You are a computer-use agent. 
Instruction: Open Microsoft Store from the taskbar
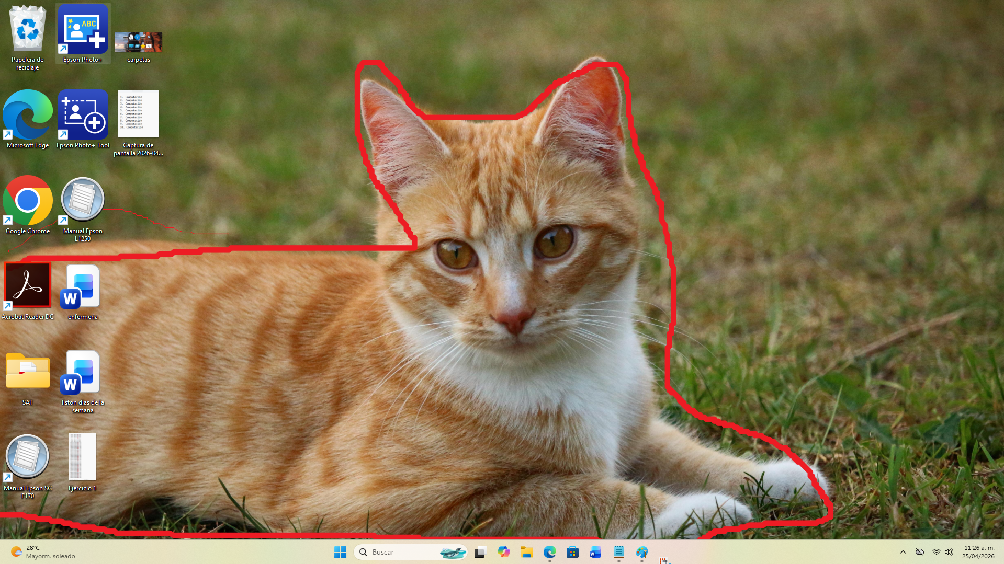tap(572, 552)
